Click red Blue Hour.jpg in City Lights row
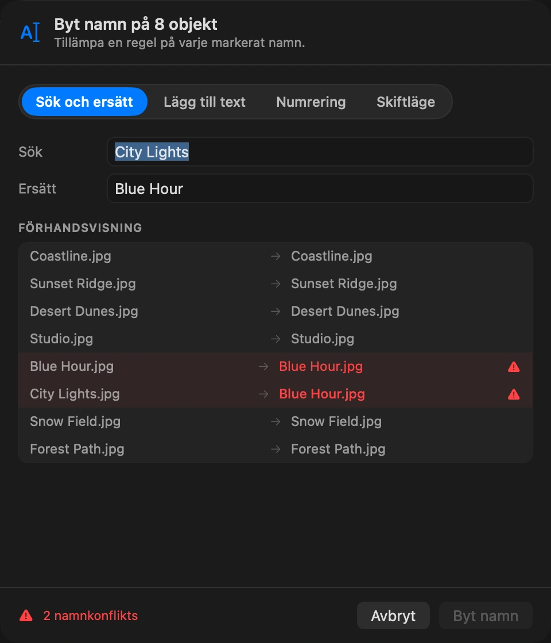 click(322, 394)
